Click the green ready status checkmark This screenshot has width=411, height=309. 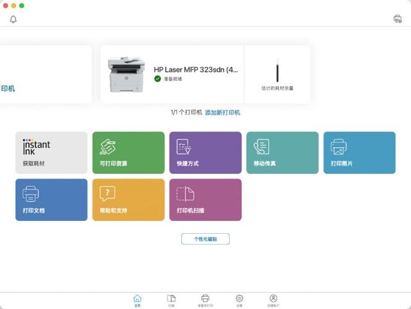(x=157, y=78)
